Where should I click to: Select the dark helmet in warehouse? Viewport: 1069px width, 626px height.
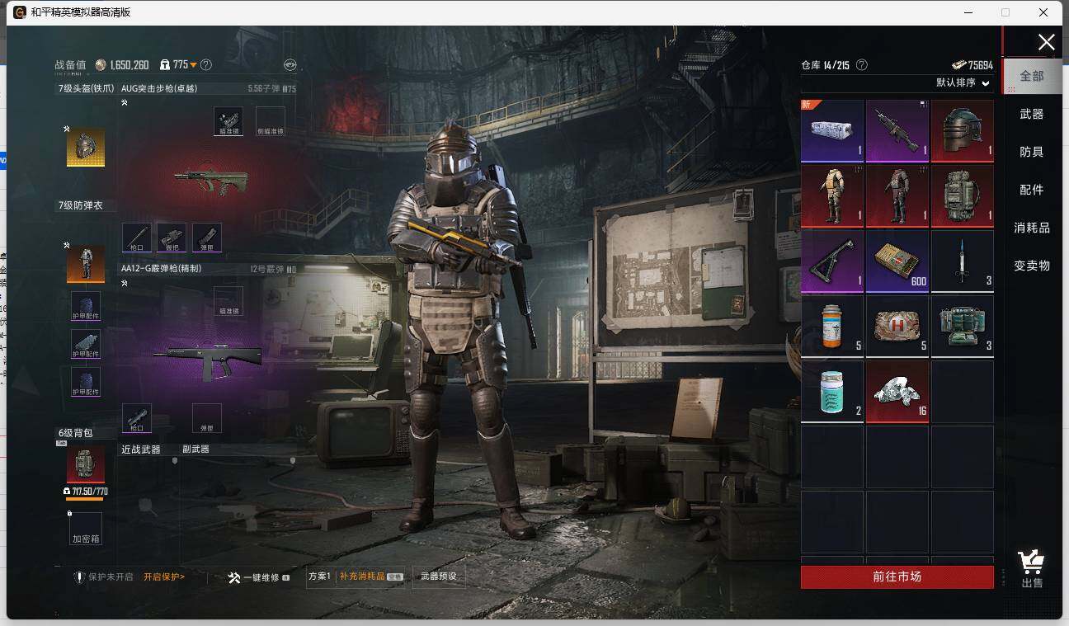pos(962,130)
